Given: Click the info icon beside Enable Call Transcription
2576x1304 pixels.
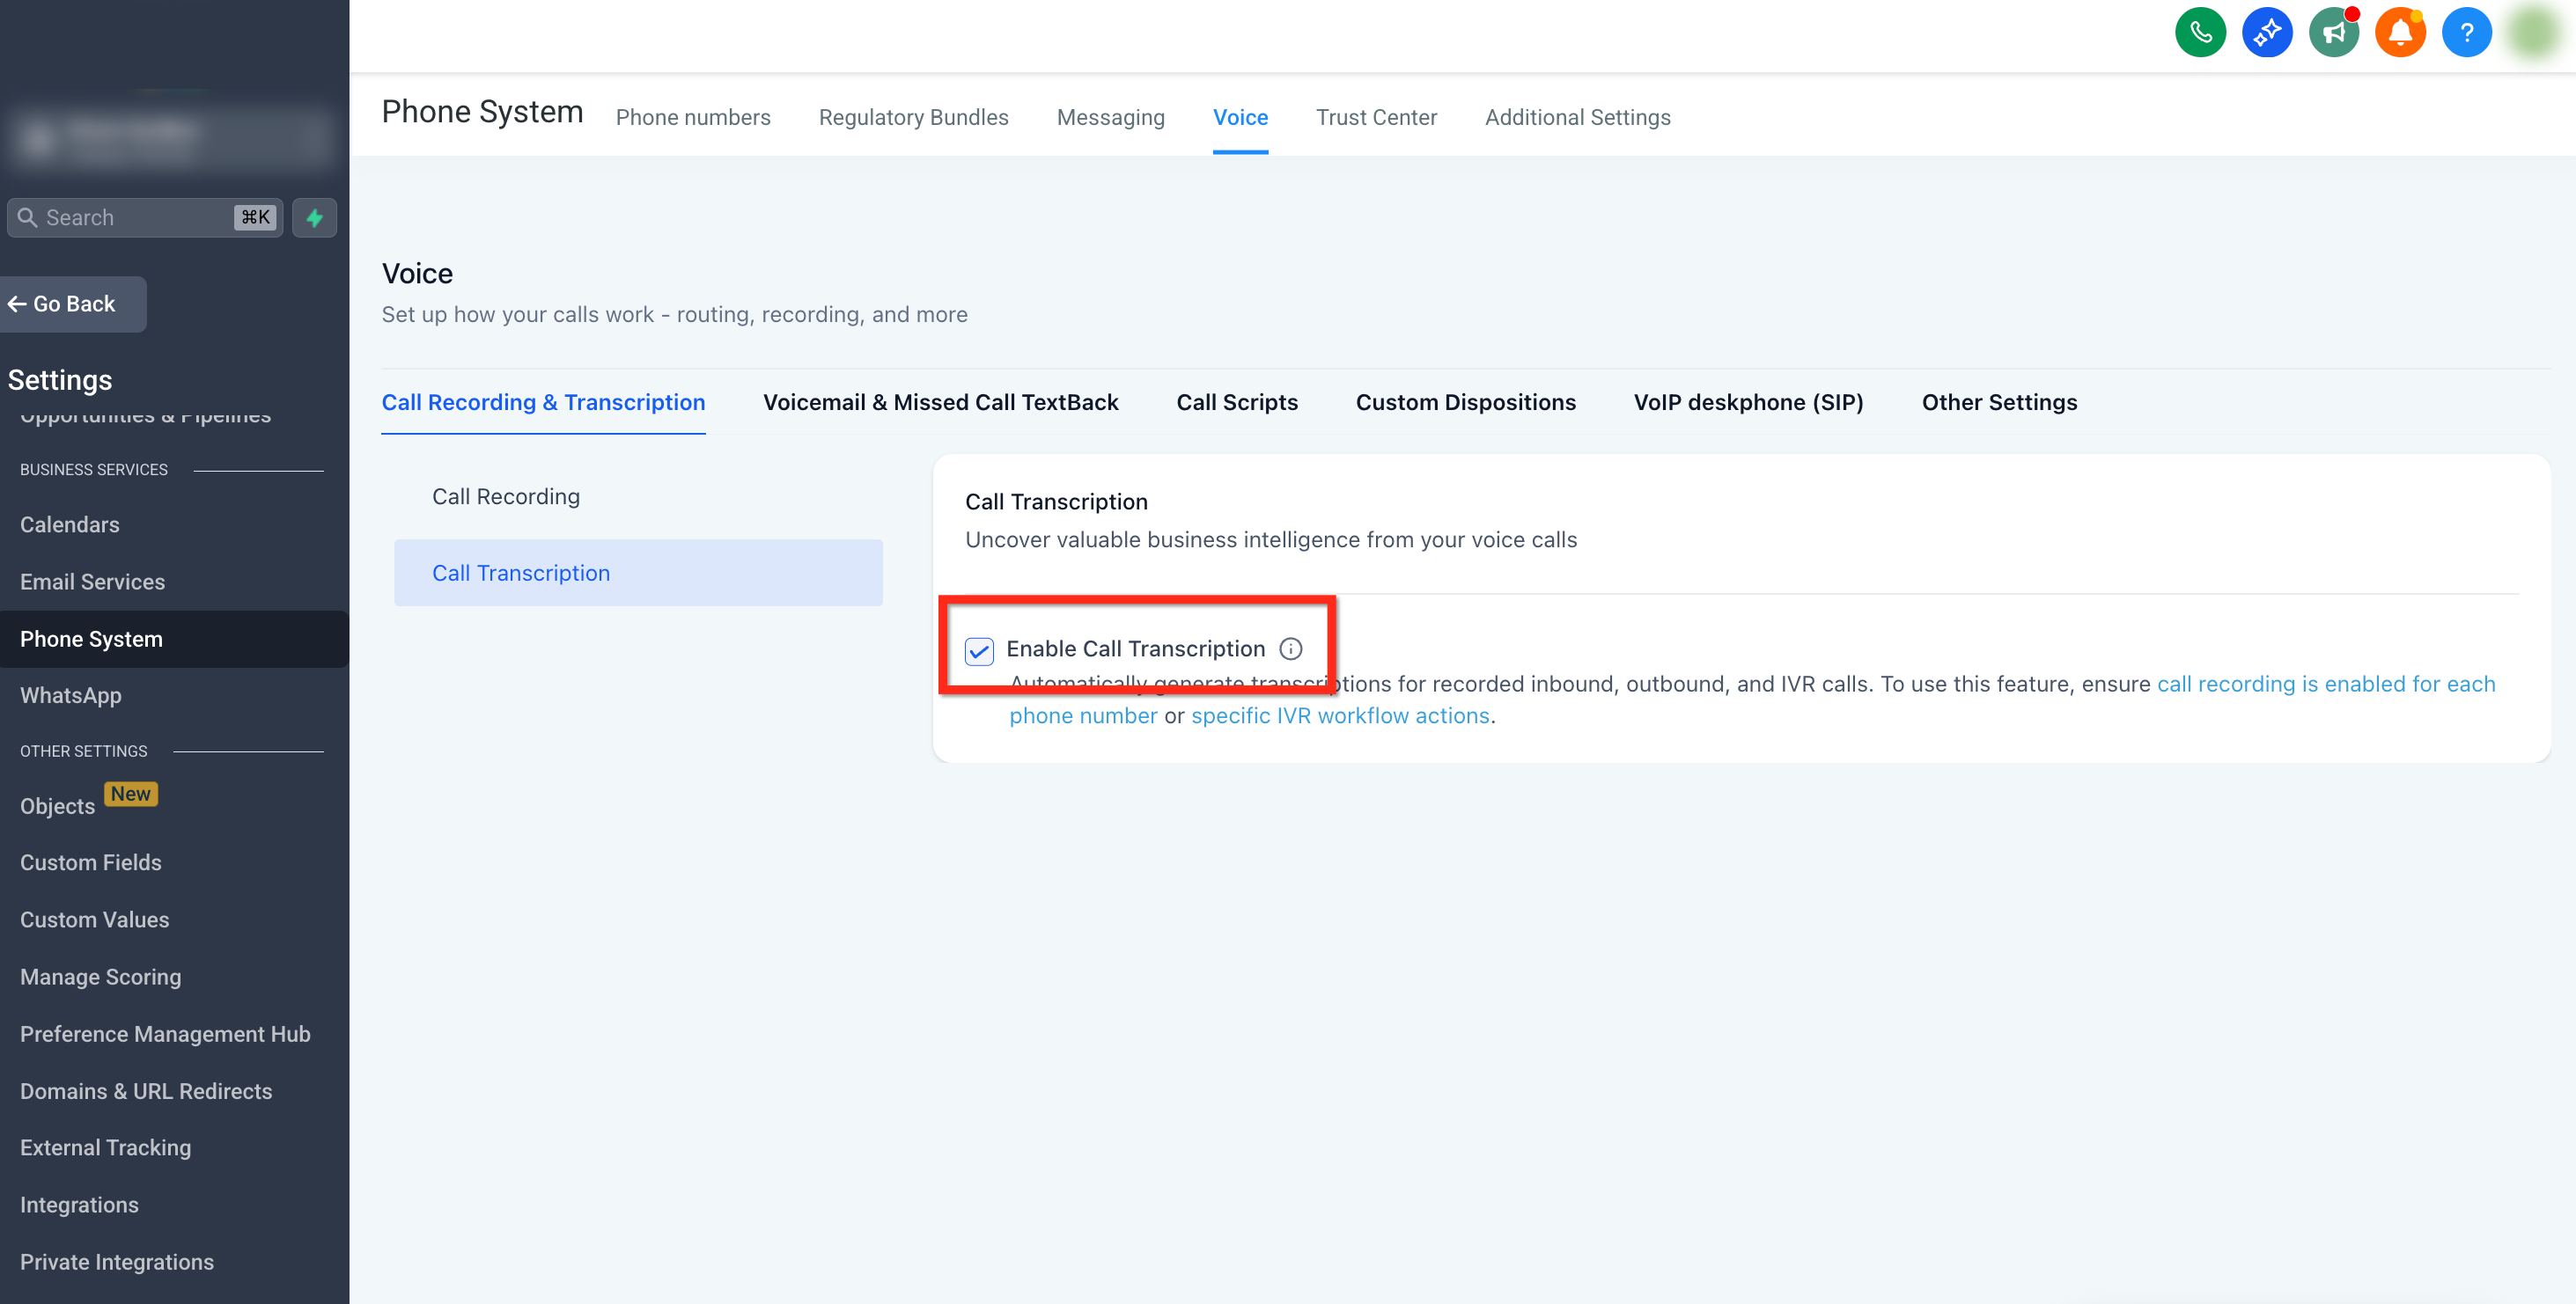Looking at the screenshot, I should tap(1291, 648).
